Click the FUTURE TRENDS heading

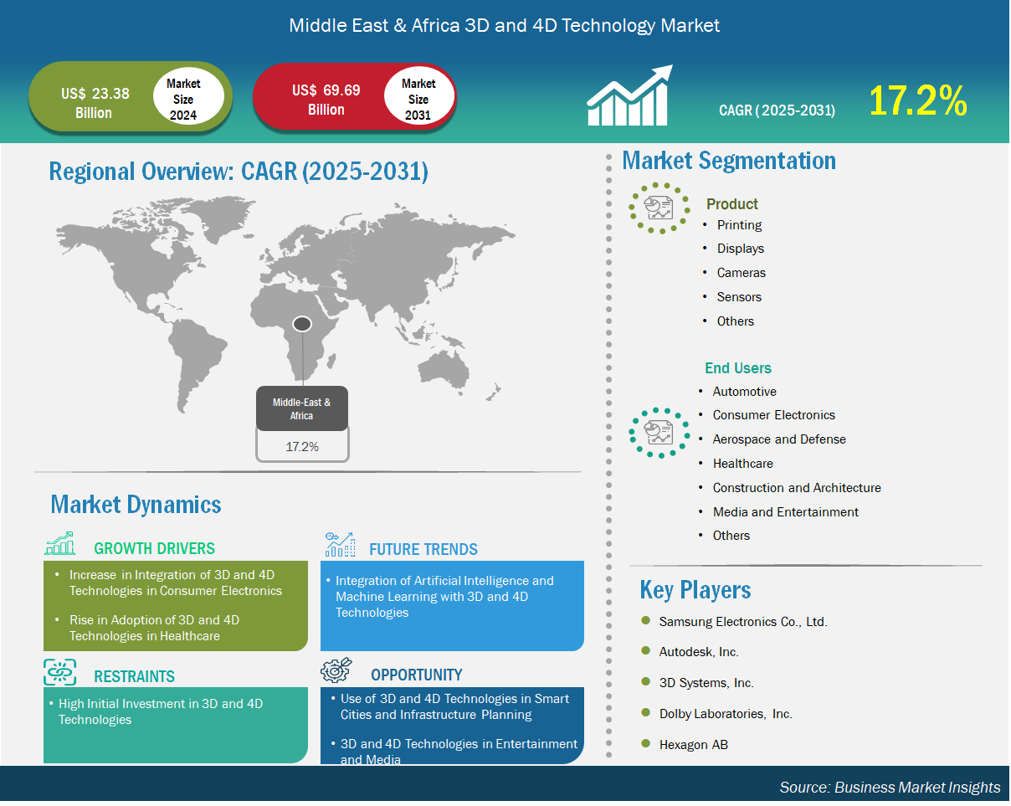pyautogui.click(x=423, y=549)
